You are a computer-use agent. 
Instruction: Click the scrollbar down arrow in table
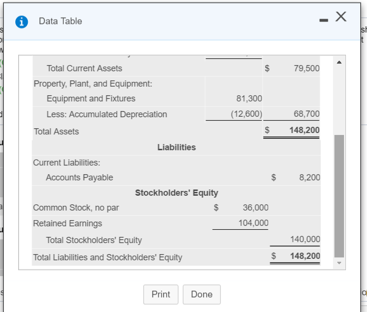pyautogui.click(x=339, y=263)
